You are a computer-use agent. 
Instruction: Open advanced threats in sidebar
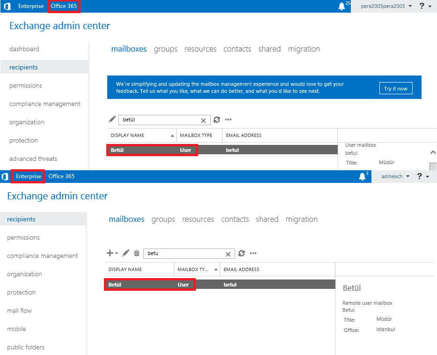(x=33, y=159)
